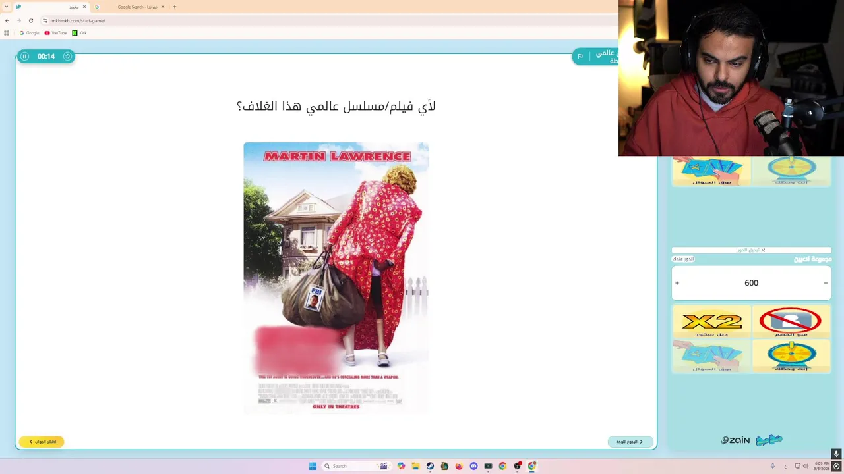
Task: Click the switch turn bar
Action: (752, 250)
